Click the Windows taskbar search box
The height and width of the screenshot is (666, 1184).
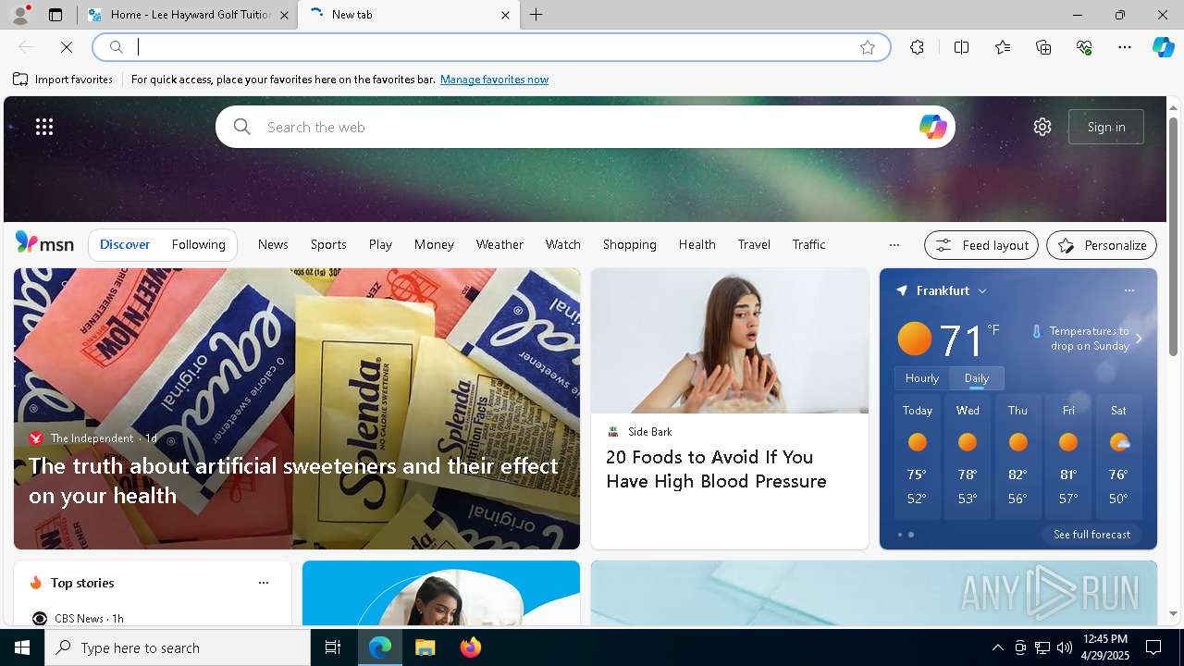click(x=178, y=647)
